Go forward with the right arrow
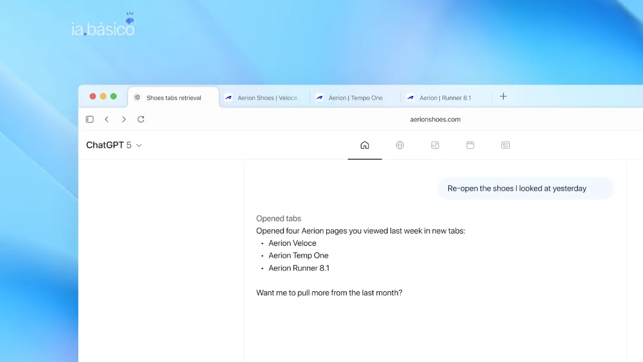 pyautogui.click(x=124, y=119)
